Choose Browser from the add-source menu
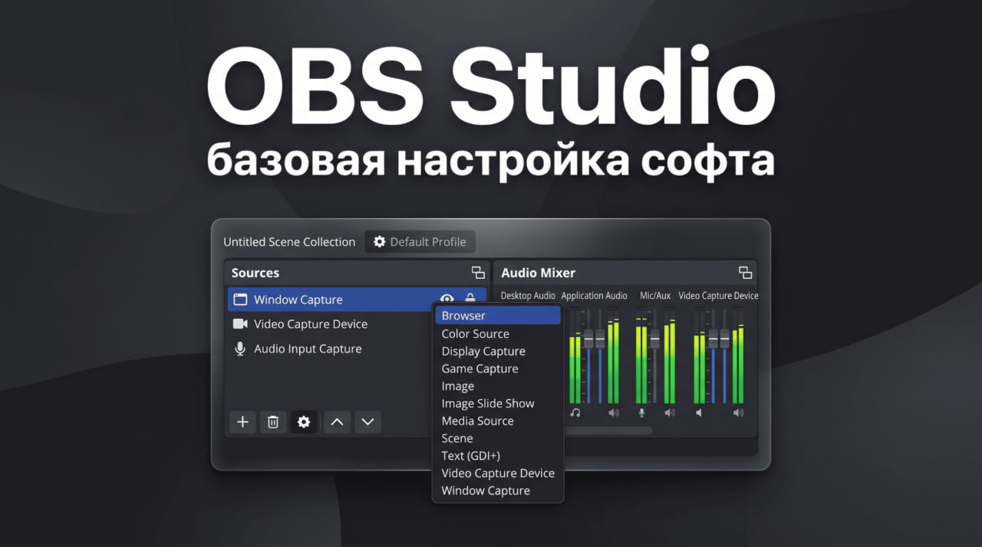This screenshot has height=547, width=982. (498, 316)
